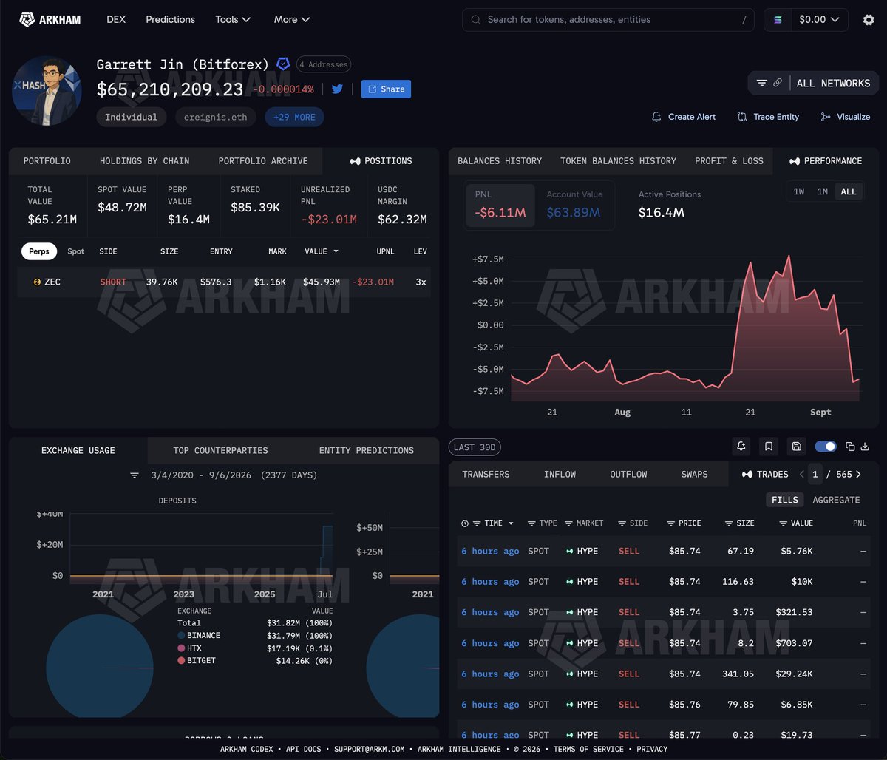Image resolution: width=887 pixels, height=760 pixels.
Task: Open the PROFIT & LOSS tab
Action: click(x=729, y=161)
